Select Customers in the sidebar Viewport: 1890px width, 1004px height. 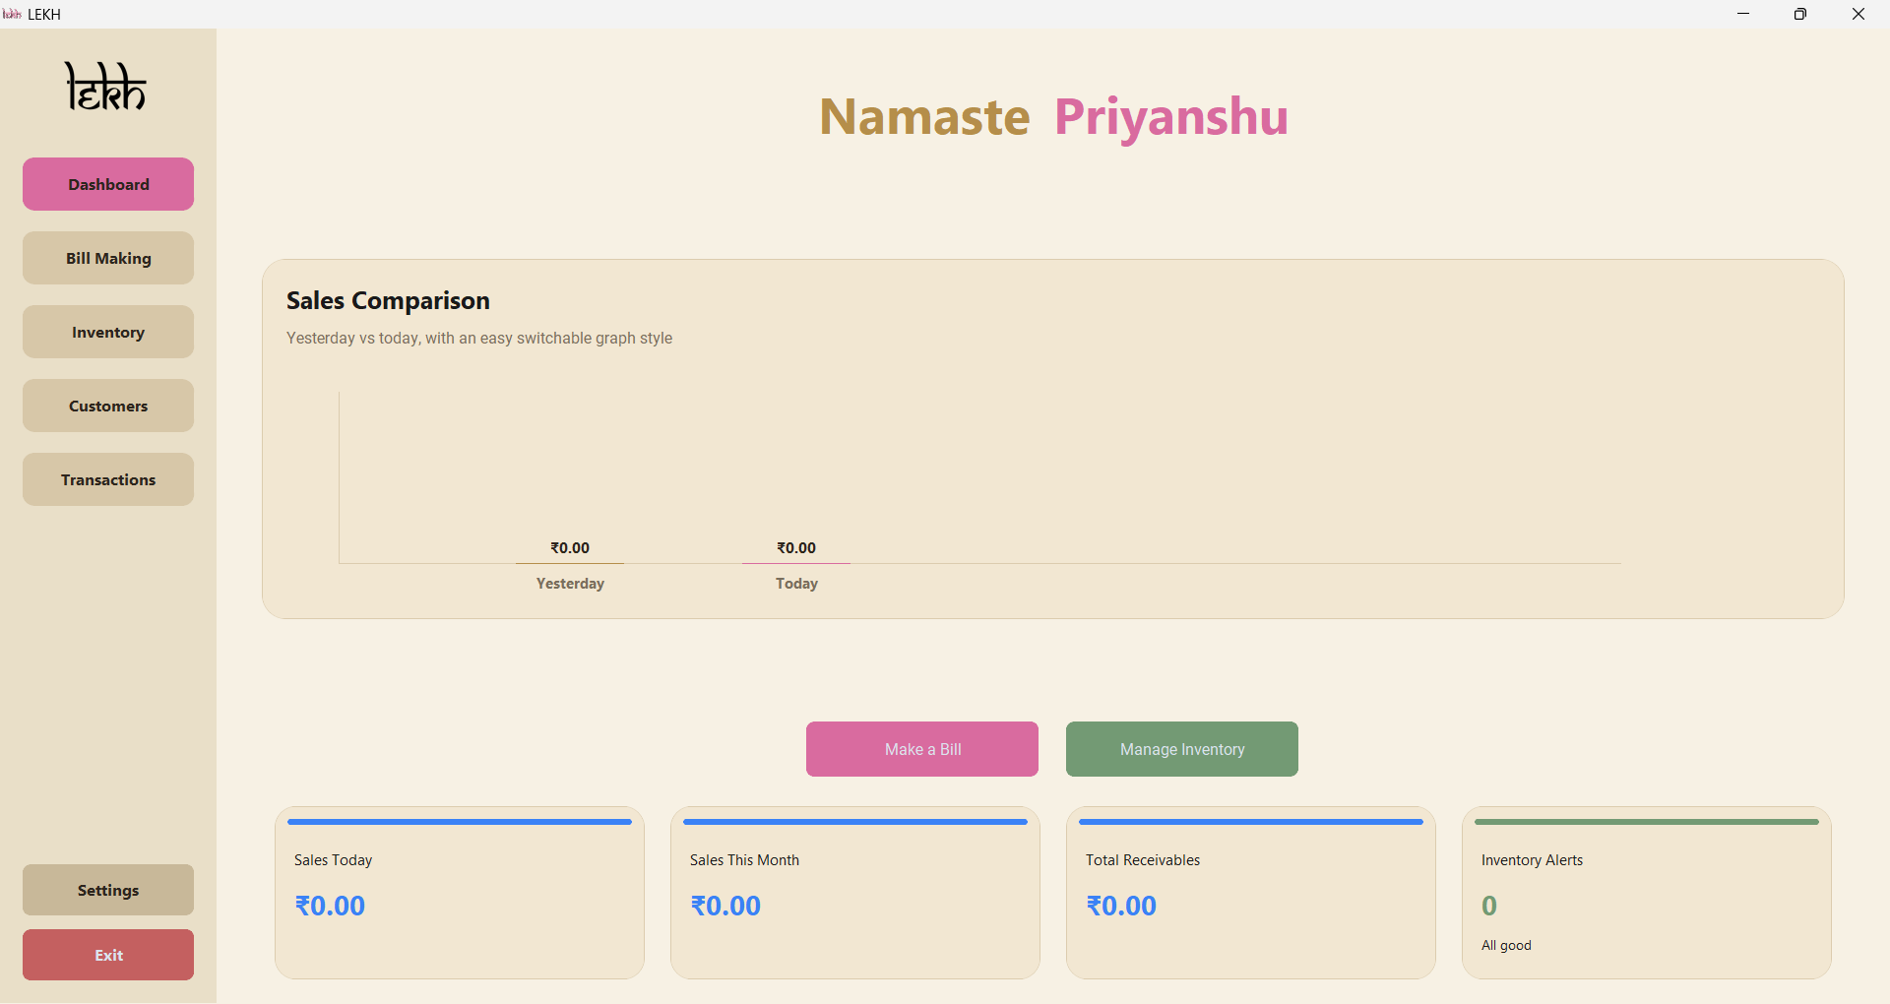[x=107, y=405]
